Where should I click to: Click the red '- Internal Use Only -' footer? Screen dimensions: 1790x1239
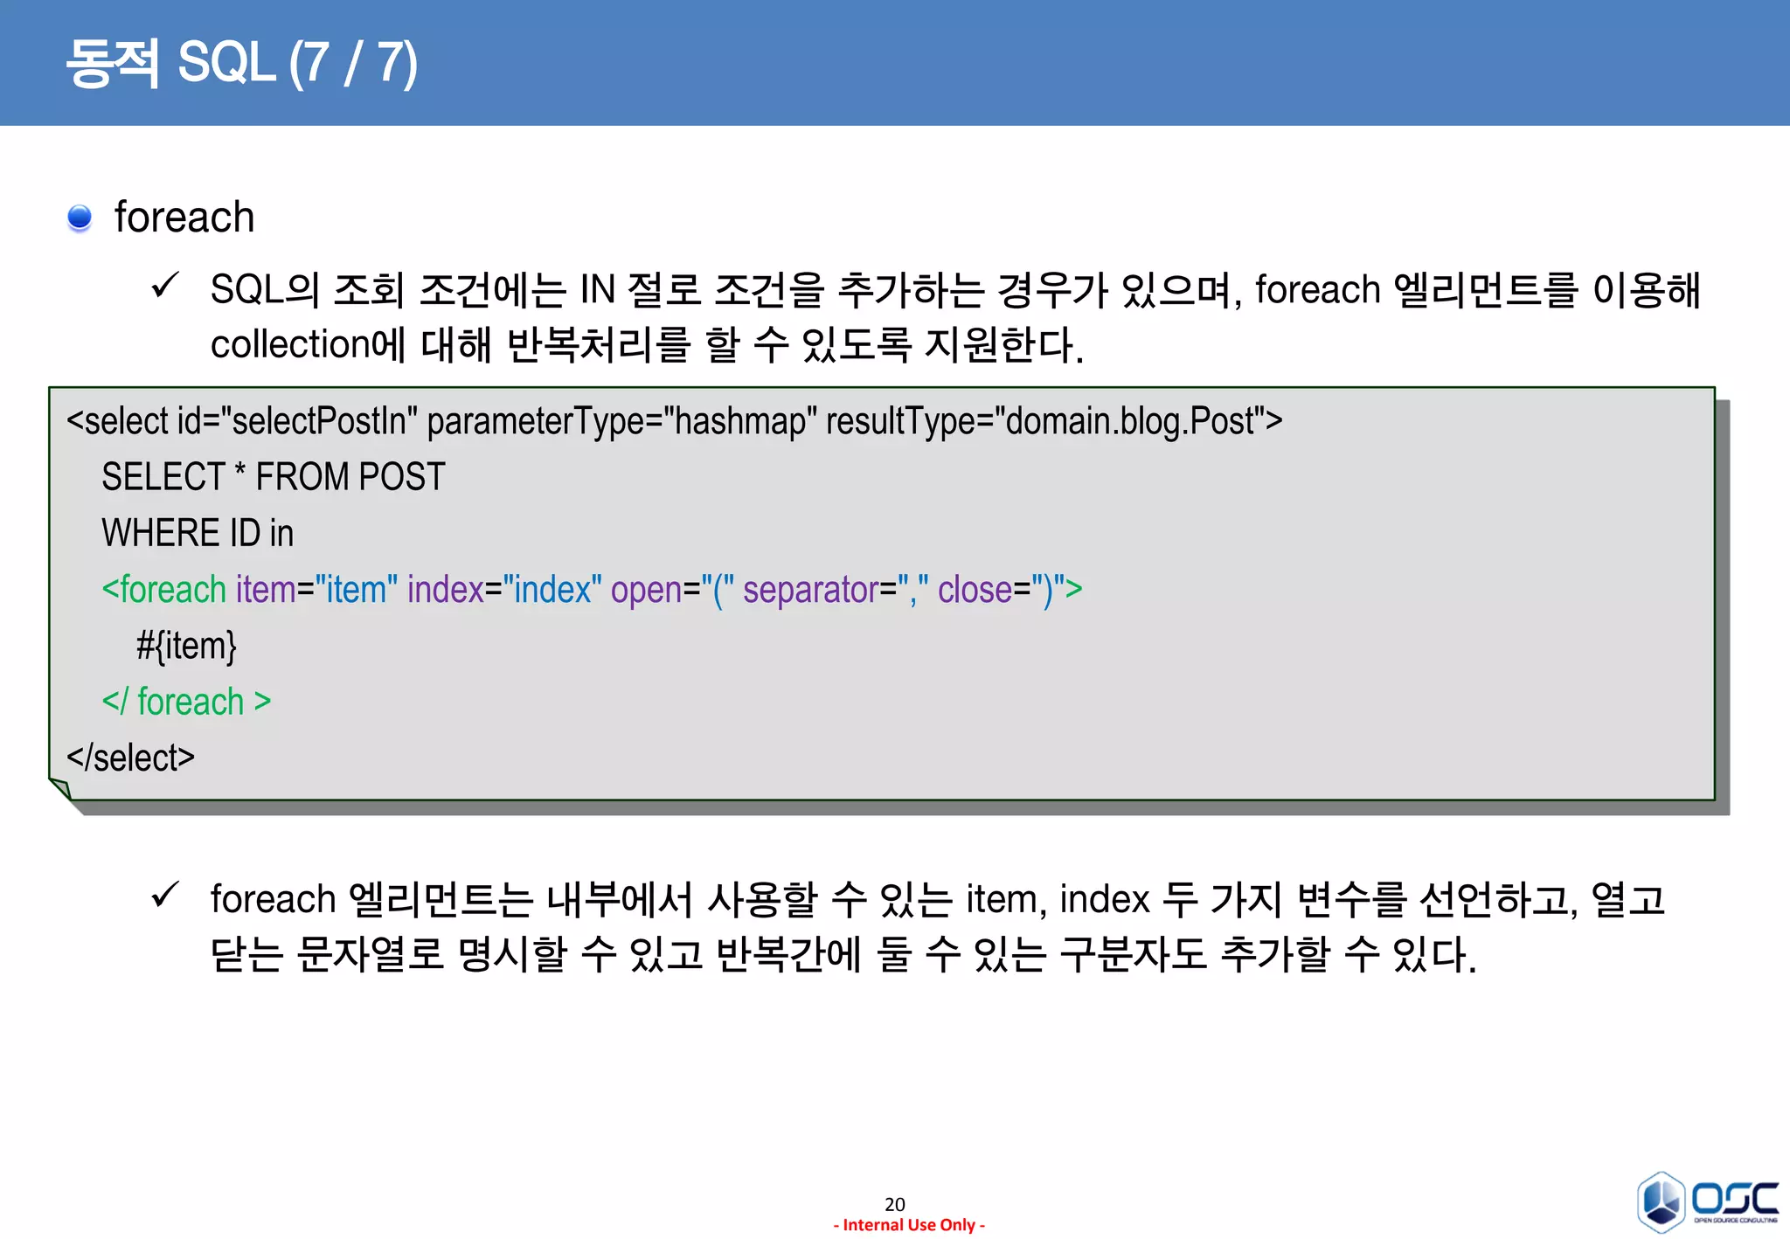[x=909, y=1225]
